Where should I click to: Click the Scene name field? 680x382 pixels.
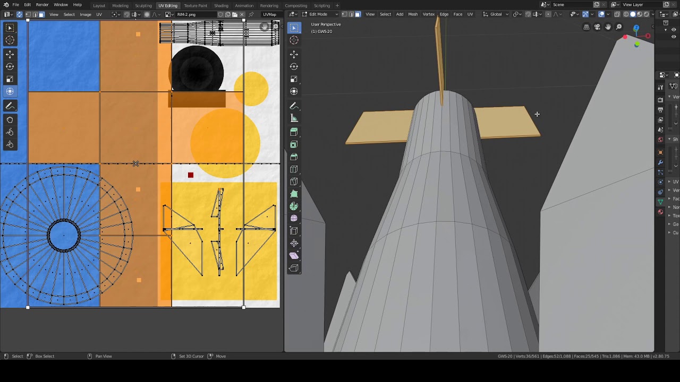pos(572,5)
